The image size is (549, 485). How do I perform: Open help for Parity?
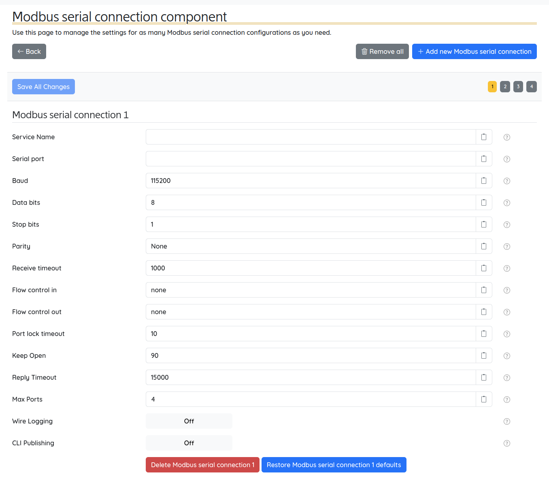(507, 247)
